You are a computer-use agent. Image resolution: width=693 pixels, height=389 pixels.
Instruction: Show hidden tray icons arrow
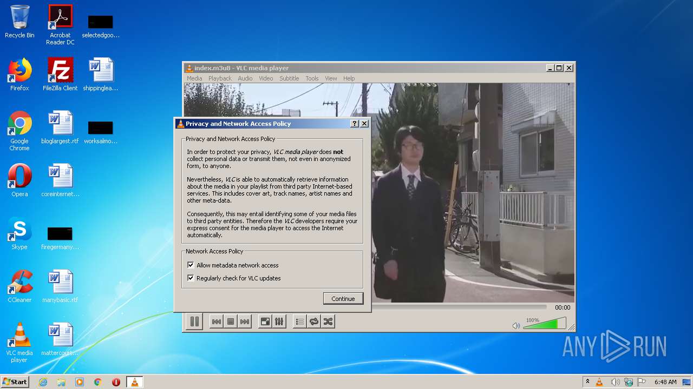coord(587,382)
